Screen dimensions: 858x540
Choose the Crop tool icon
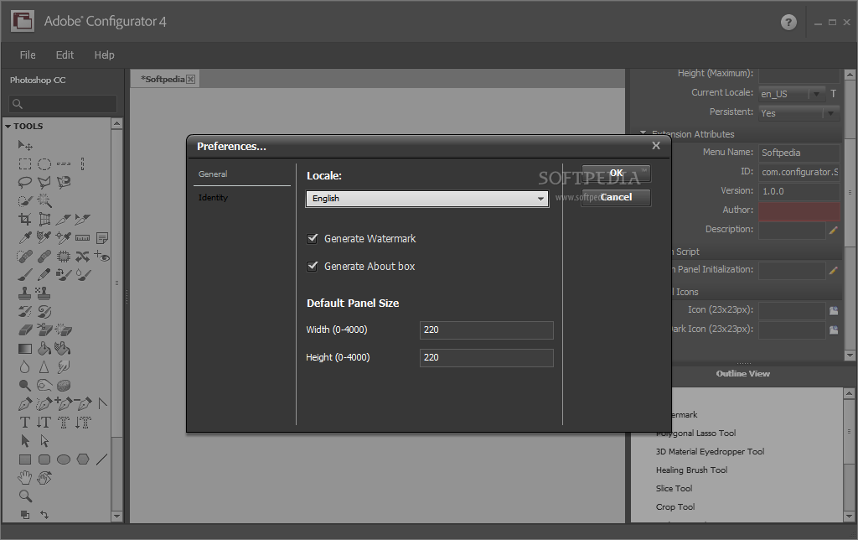pyautogui.click(x=24, y=220)
